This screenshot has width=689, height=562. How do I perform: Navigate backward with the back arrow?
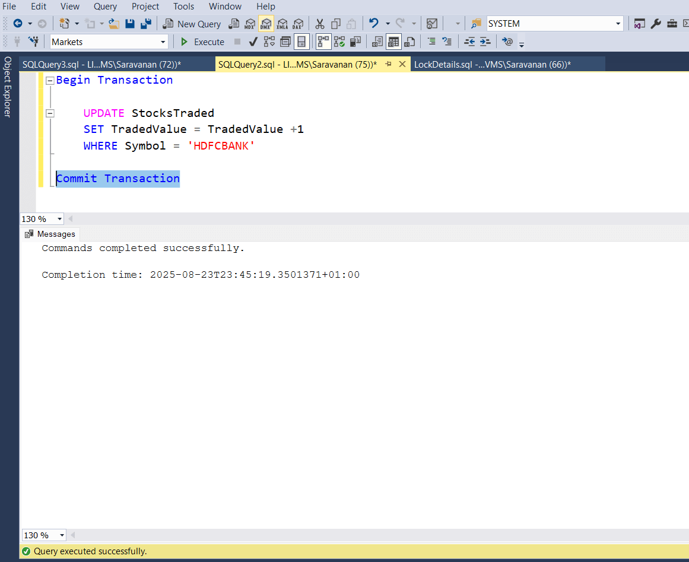coord(18,24)
